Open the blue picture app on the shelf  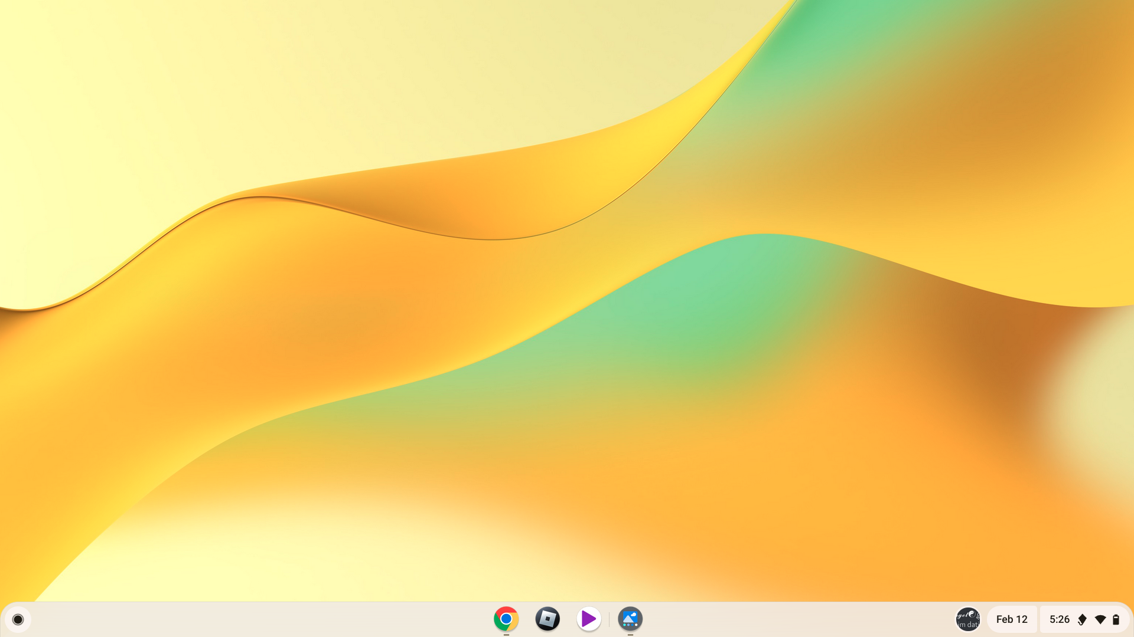click(x=630, y=619)
